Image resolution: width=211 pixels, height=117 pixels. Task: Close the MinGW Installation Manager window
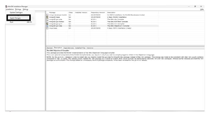point(201,6)
